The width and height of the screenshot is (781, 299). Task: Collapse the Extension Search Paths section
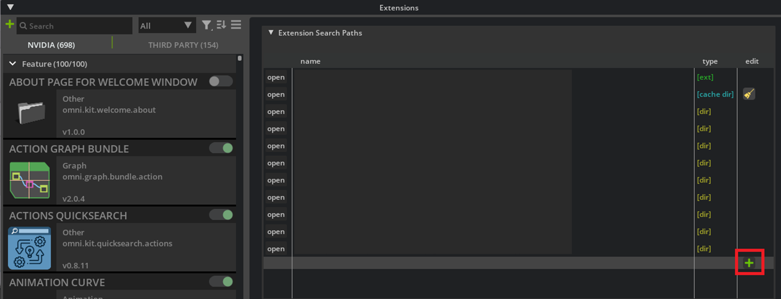(x=271, y=33)
